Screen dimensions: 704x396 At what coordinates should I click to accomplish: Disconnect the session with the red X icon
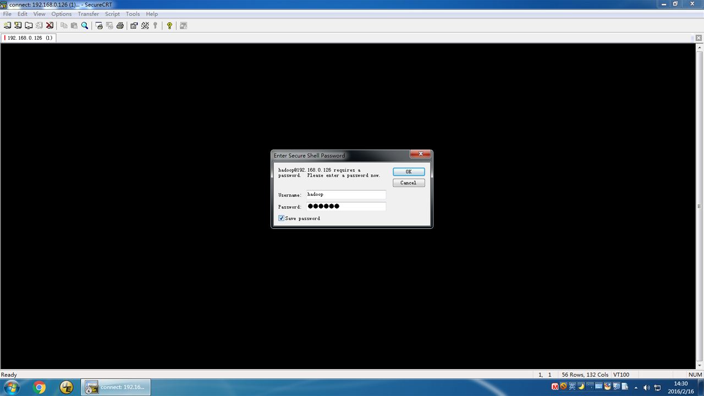[50, 25]
